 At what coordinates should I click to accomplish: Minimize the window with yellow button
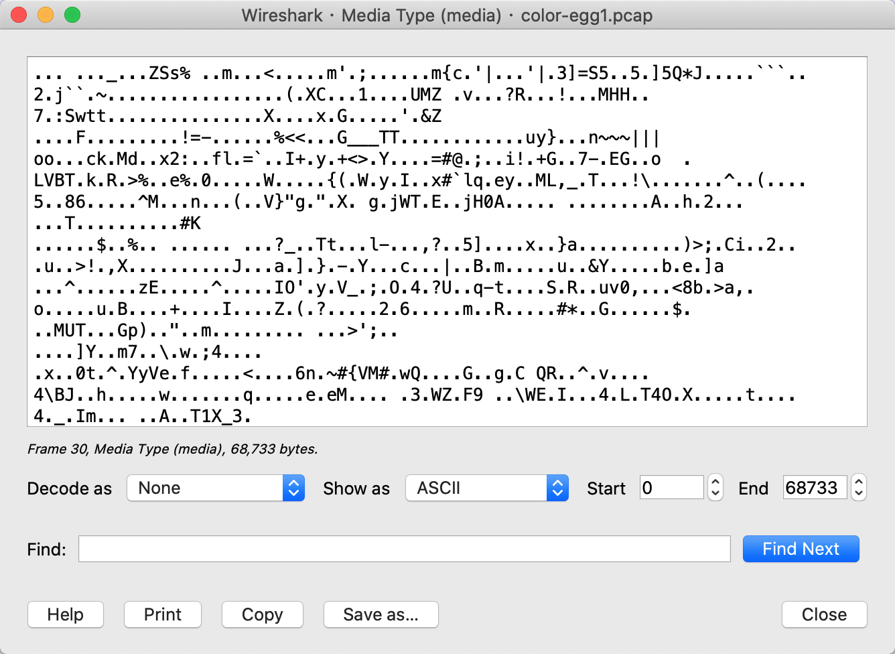[46, 15]
